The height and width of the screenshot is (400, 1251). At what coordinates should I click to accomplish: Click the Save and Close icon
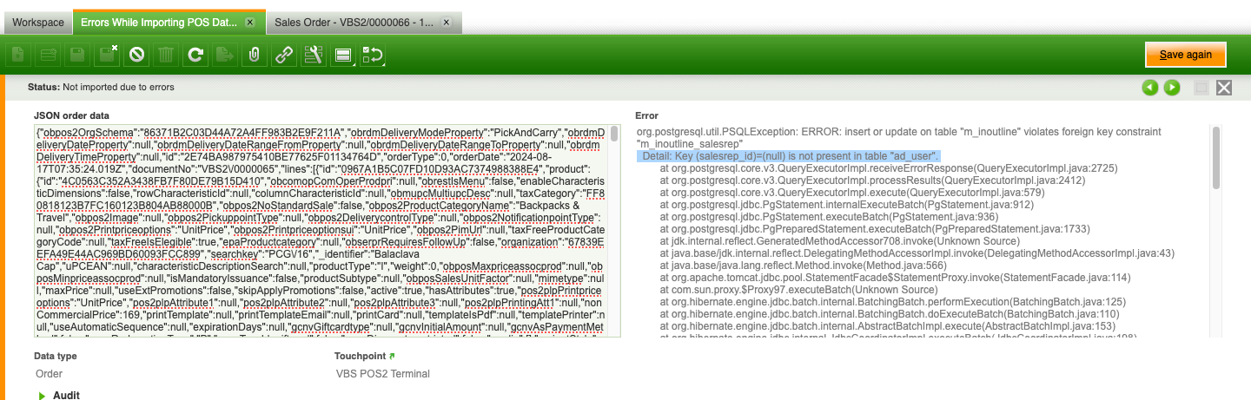[106, 56]
